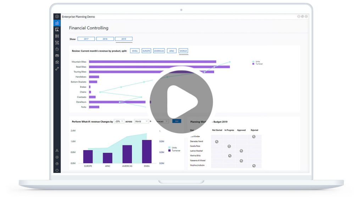
Task: Click the middle round icon in the title bar
Action: tap(302, 16)
